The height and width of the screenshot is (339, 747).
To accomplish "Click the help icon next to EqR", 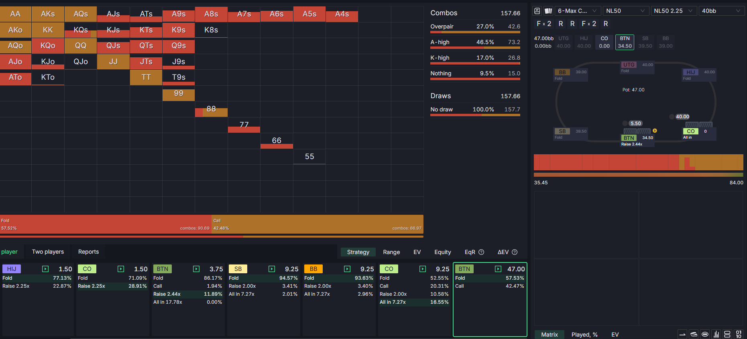I will pyautogui.click(x=481, y=252).
